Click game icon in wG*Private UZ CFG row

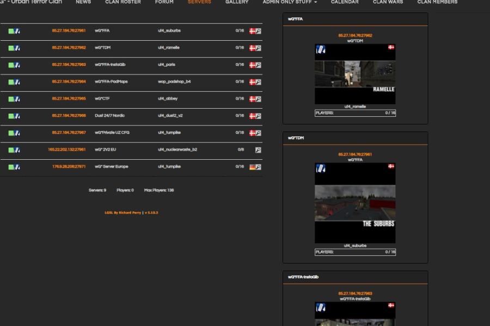point(17,133)
